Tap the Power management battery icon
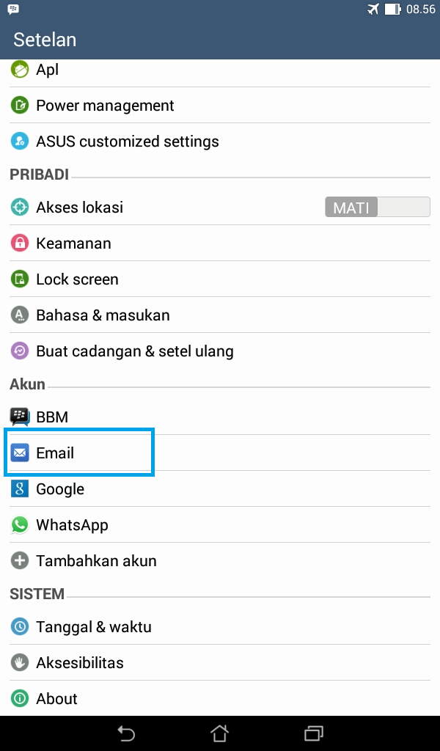 click(x=19, y=105)
